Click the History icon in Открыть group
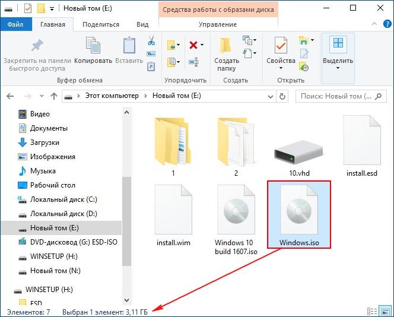 pos(304,67)
